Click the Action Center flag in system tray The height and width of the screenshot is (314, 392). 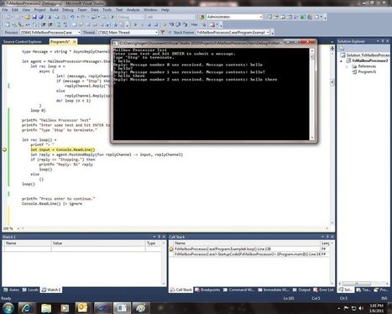pos(346,308)
